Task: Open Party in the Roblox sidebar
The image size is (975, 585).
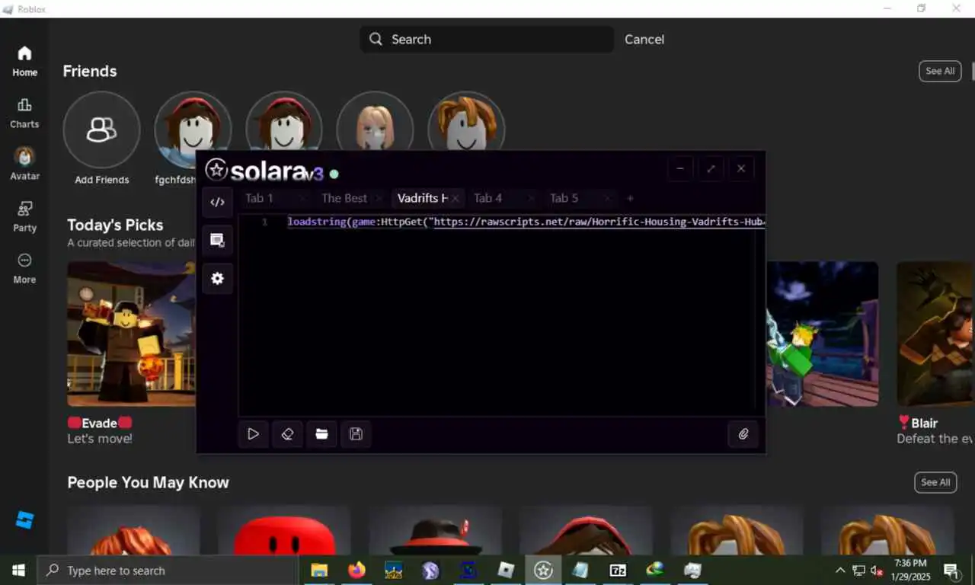Action: 24,216
